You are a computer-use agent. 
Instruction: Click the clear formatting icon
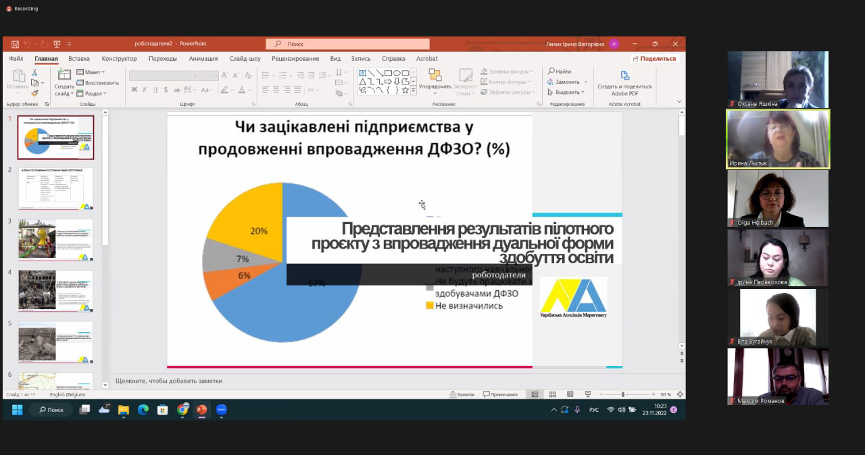(x=249, y=76)
